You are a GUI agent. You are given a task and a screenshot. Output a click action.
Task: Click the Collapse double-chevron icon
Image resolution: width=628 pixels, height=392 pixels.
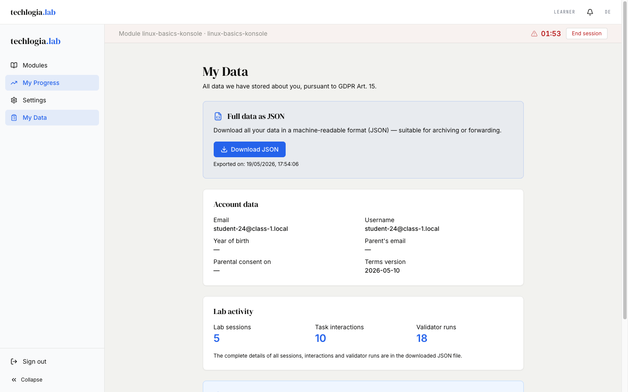[14, 380]
